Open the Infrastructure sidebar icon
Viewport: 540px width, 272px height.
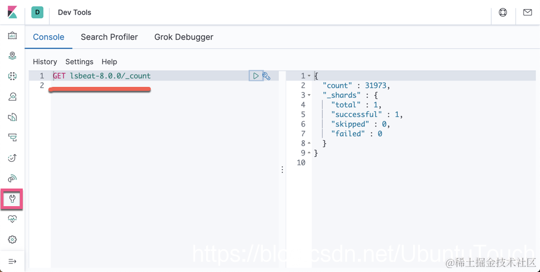pyautogui.click(x=12, y=97)
